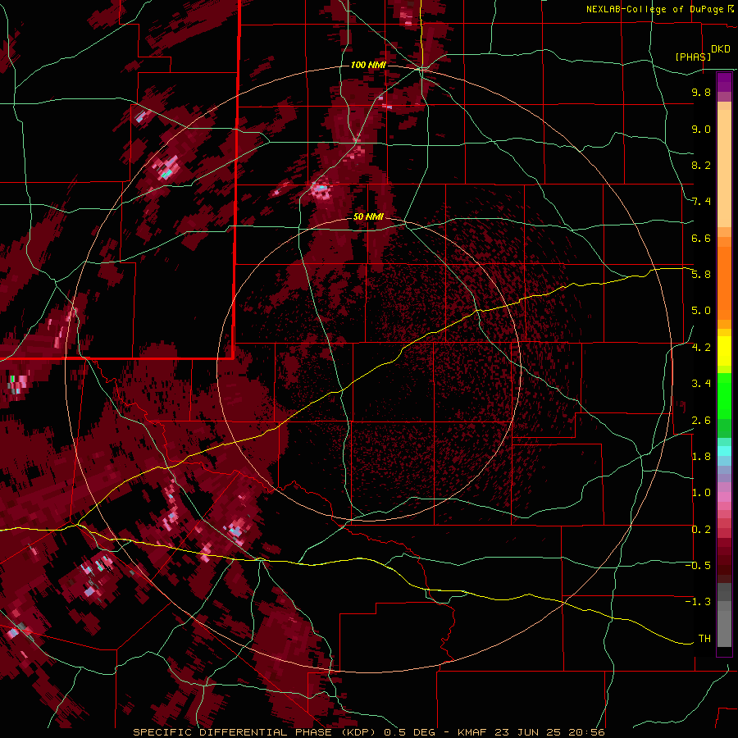The image size is (738, 738).
Task: Click the TH threshold label on the scale
Action: point(704,639)
